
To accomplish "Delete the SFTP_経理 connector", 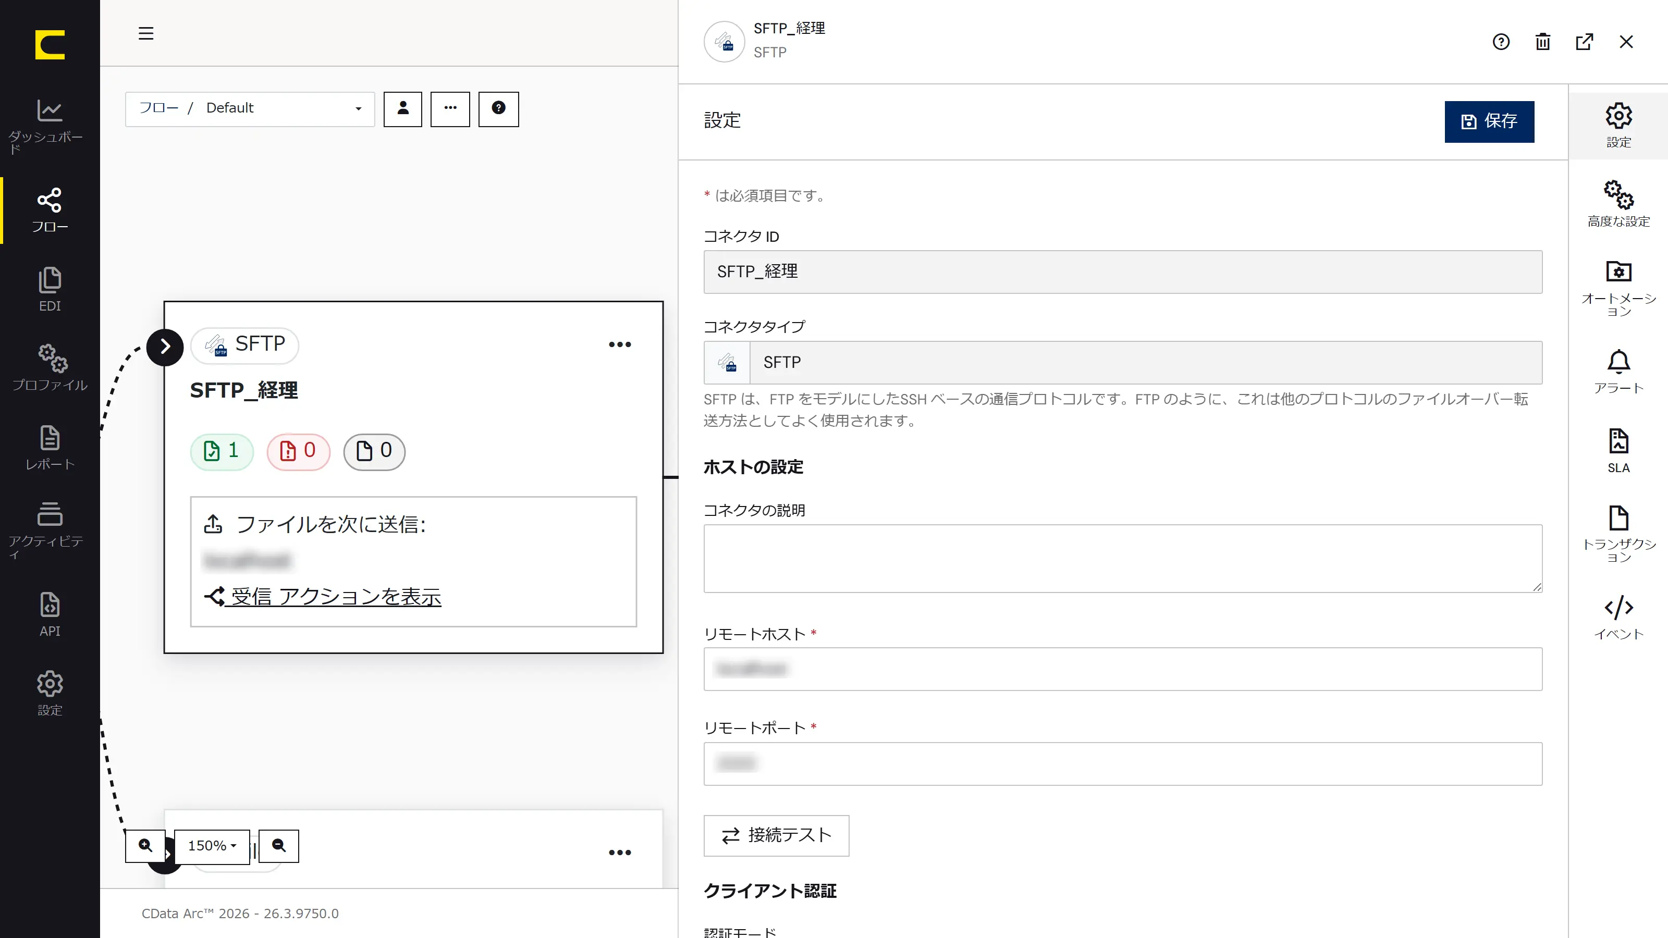I will tap(1543, 42).
